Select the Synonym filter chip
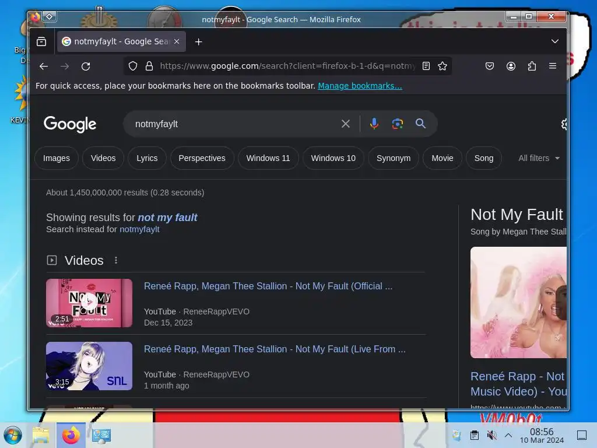The height and width of the screenshot is (448, 597). [394, 158]
